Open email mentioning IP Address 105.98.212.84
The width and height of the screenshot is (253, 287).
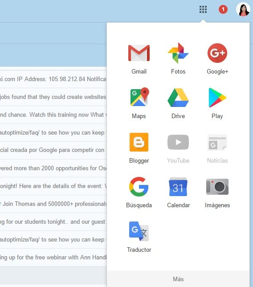(x=53, y=79)
